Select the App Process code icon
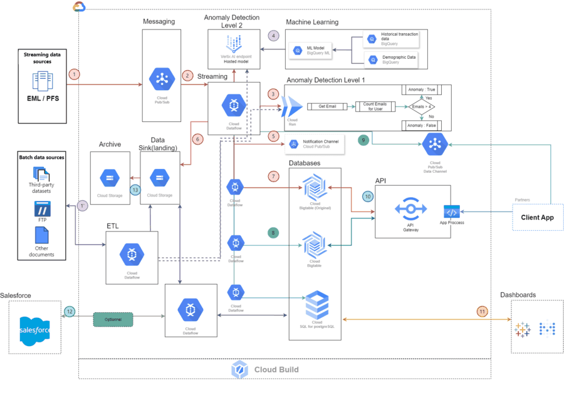The image size is (564, 398). (452, 212)
